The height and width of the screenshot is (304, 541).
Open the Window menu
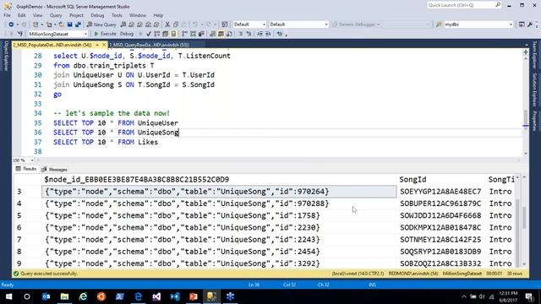coord(138,15)
